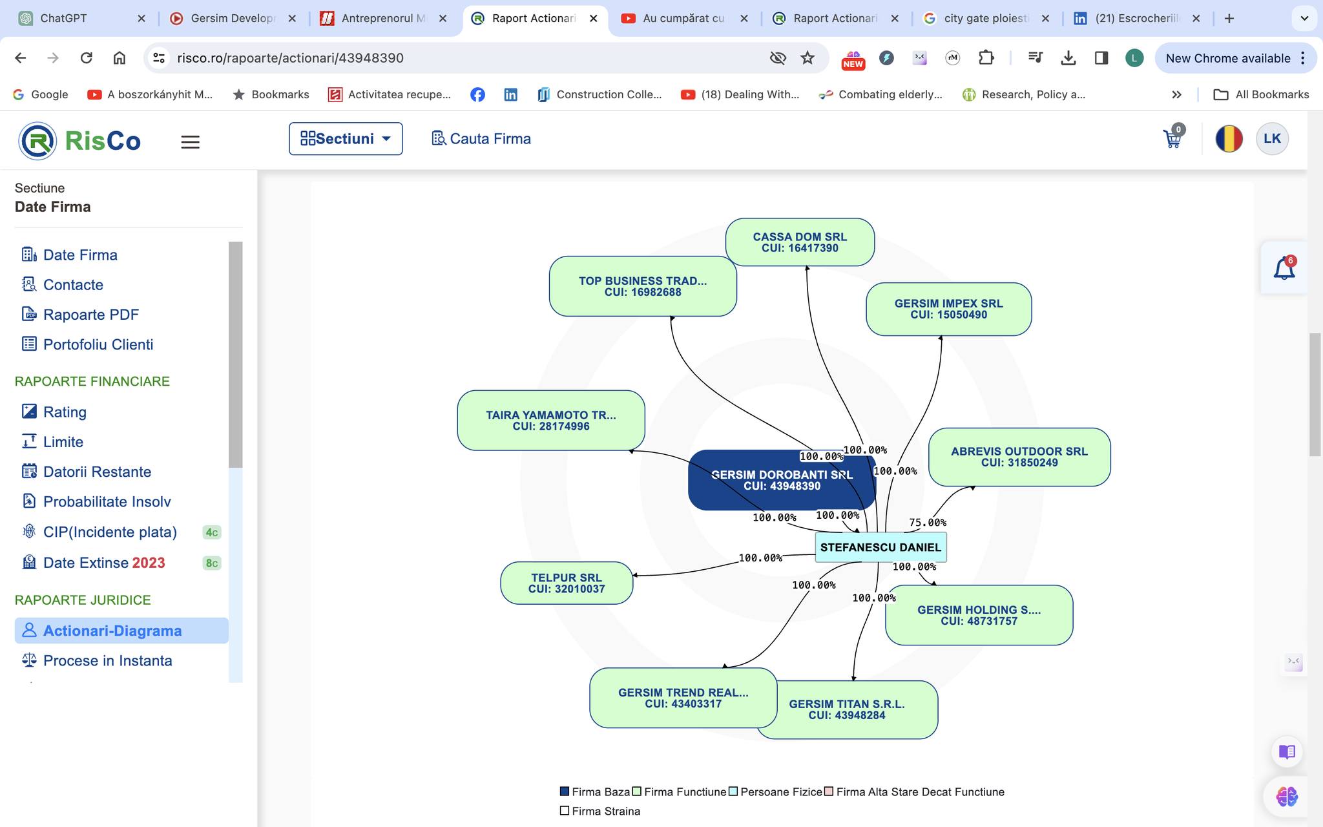
Task: Open the Rapoarte PDF sidebar link
Action: pos(90,315)
